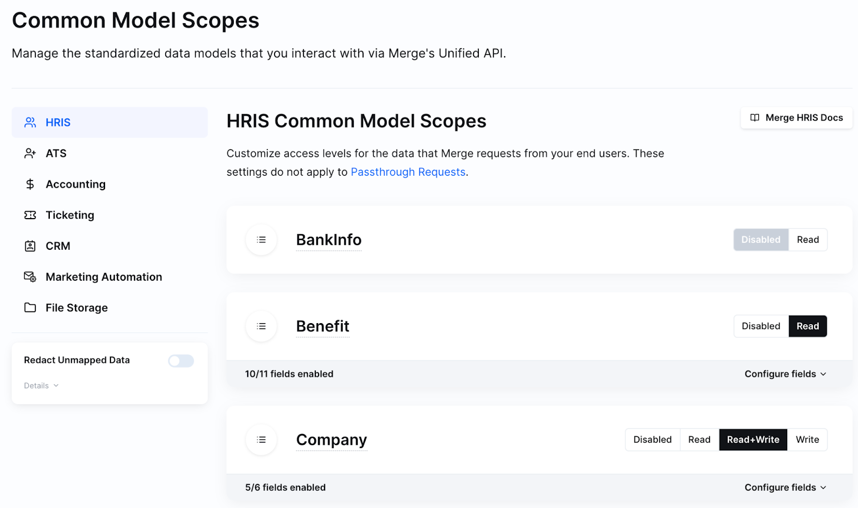Select the Accounting dollar sign icon
The height and width of the screenshot is (508, 858).
click(x=30, y=184)
